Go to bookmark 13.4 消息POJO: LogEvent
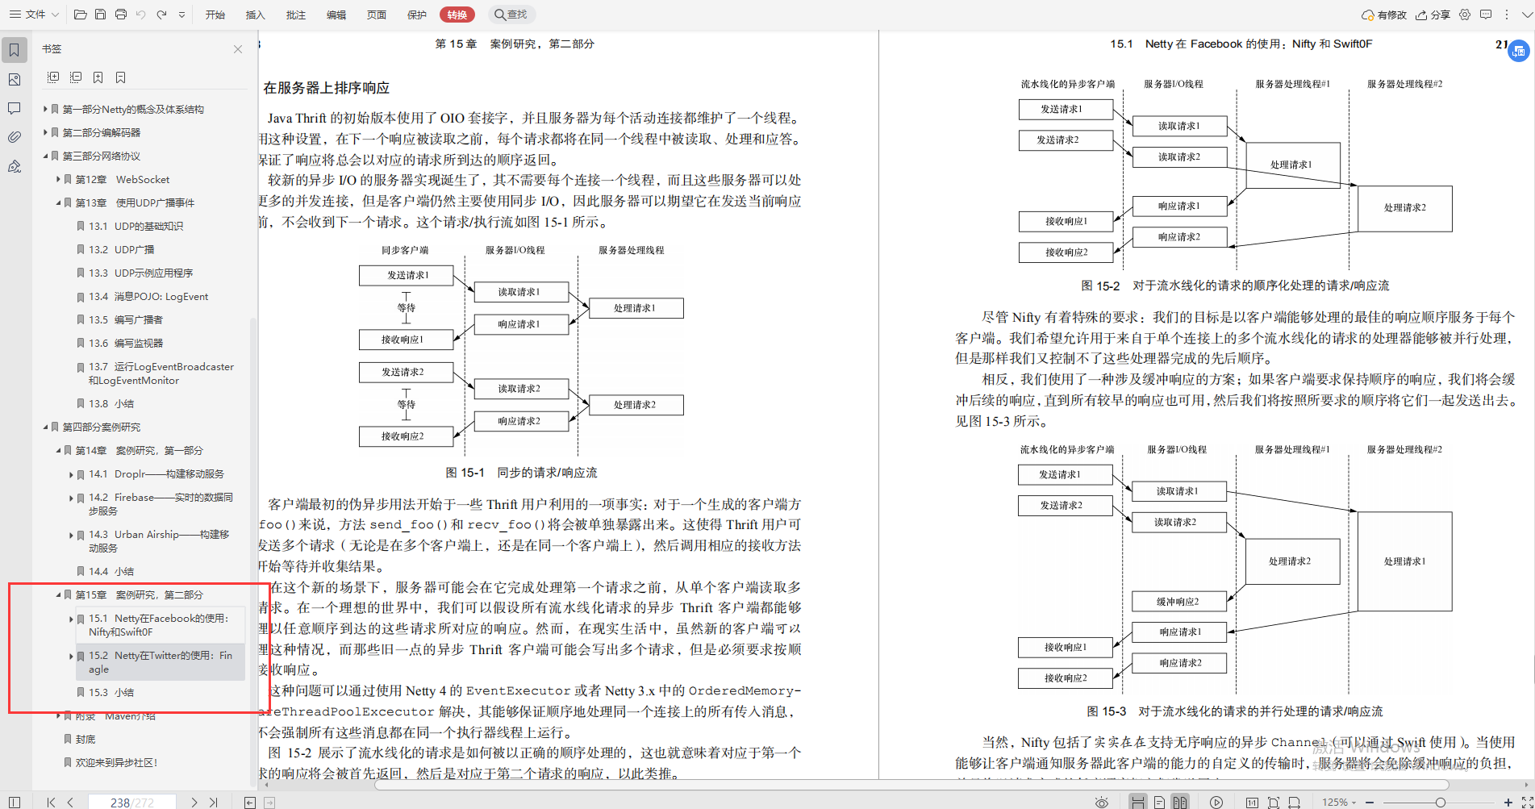Image resolution: width=1535 pixels, height=809 pixels. [148, 296]
